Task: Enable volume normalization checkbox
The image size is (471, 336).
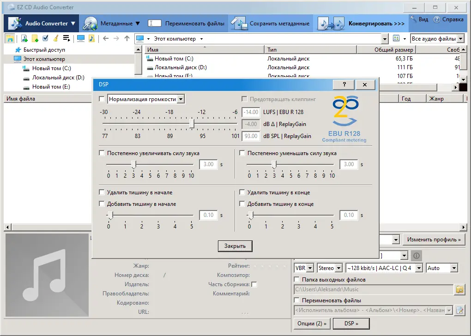Action: [x=103, y=99]
